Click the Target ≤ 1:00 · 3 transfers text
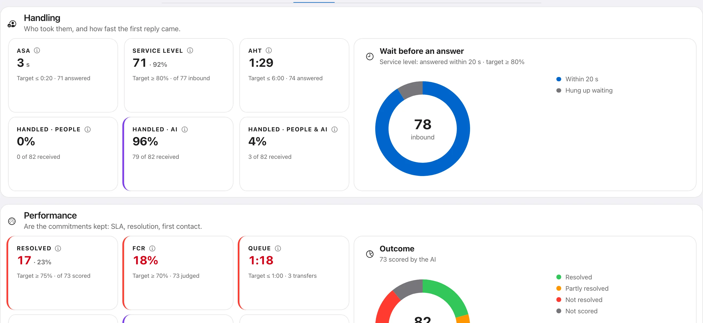The image size is (703, 323). [x=282, y=276]
